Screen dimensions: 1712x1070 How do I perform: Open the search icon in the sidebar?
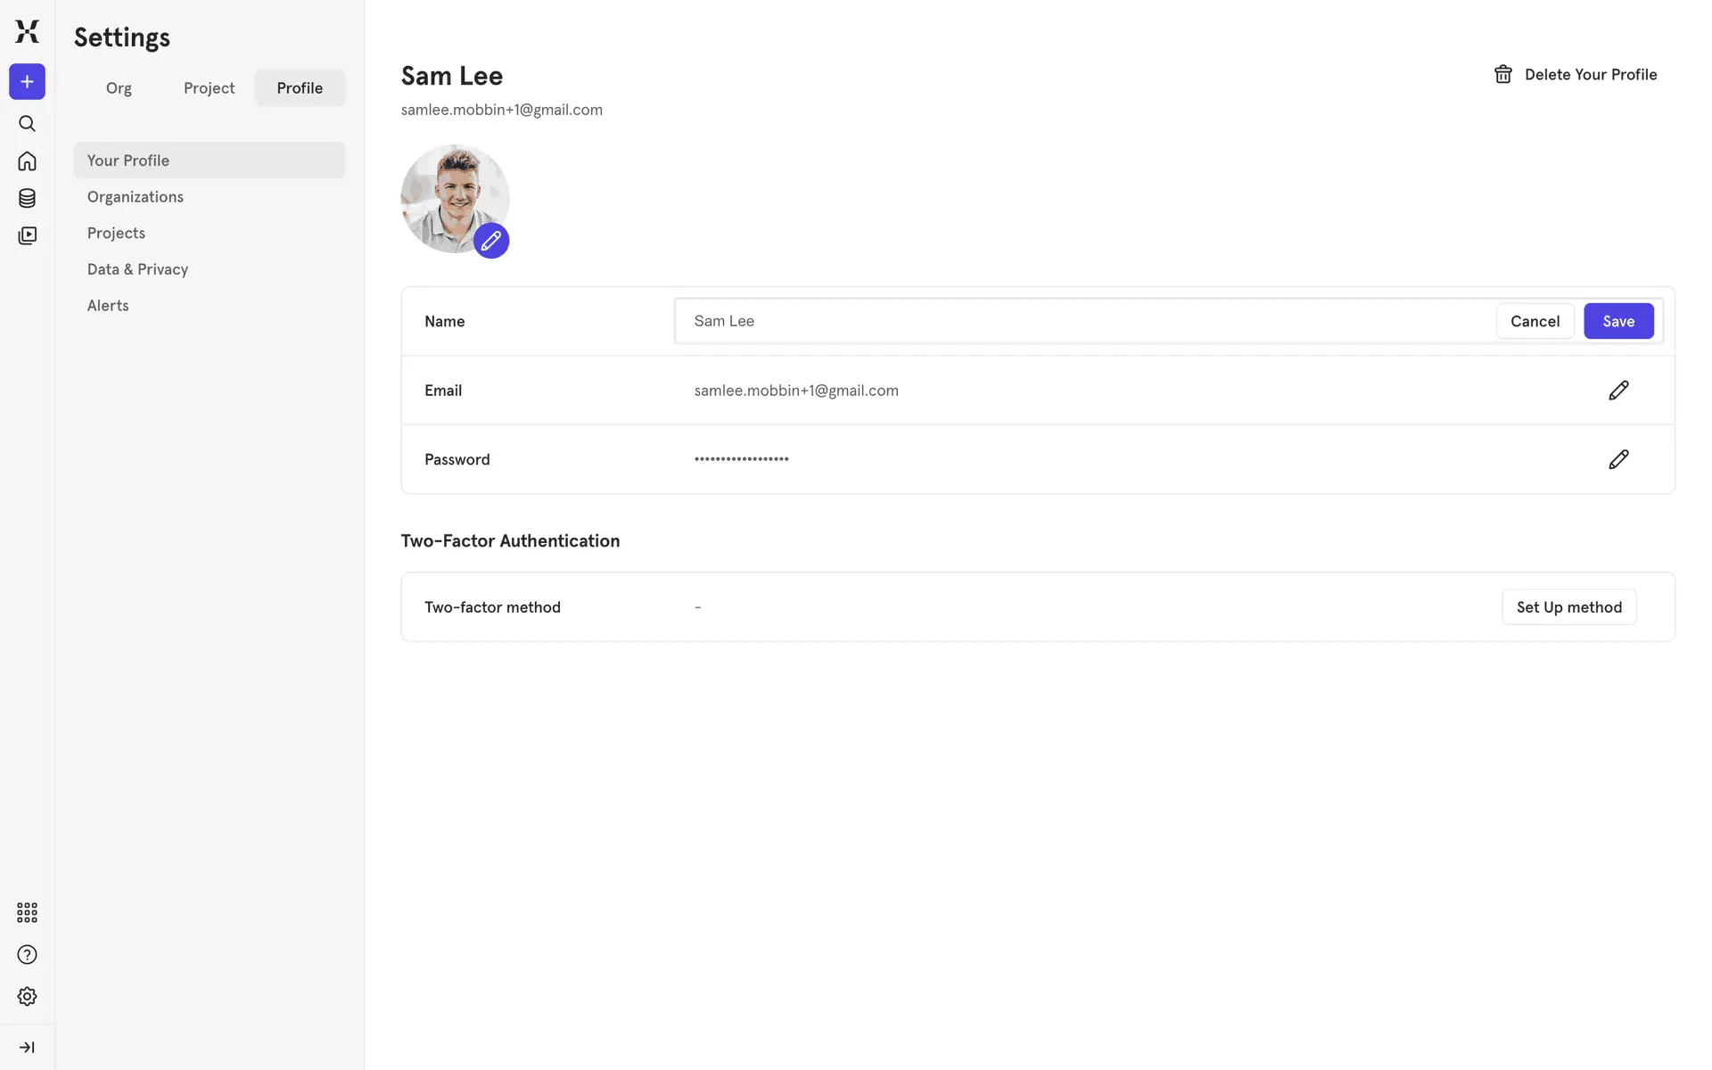[x=27, y=124]
